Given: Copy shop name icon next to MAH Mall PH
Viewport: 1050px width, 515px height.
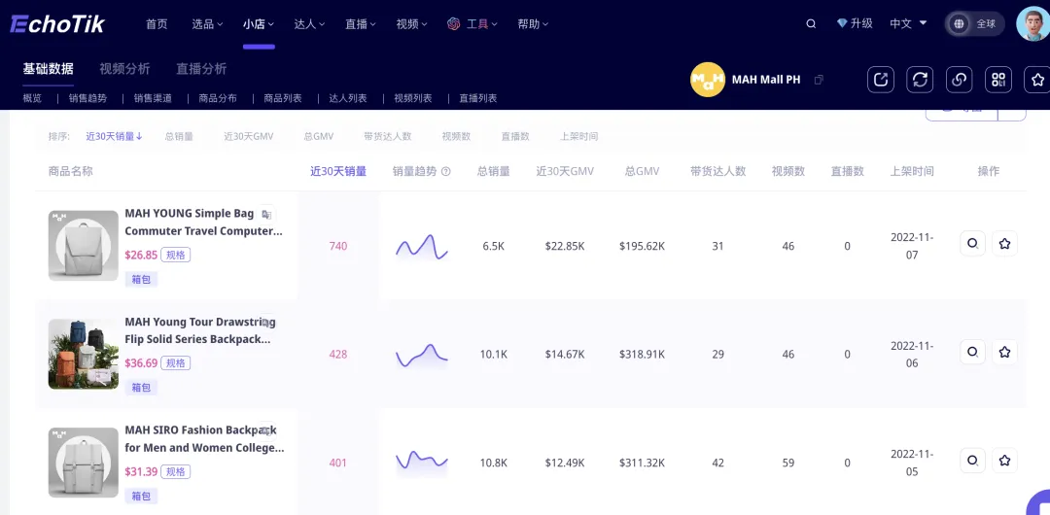Looking at the screenshot, I should tap(819, 80).
